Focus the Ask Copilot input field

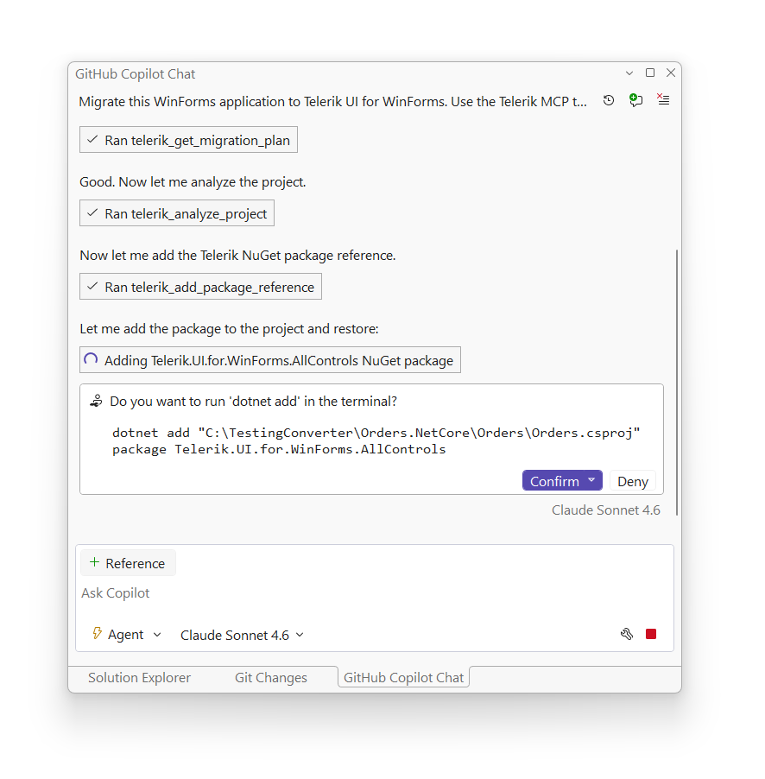[x=375, y=593]
